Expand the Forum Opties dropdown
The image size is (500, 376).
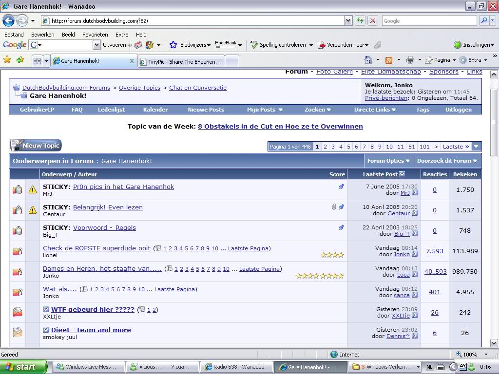(x=388, y=161)
